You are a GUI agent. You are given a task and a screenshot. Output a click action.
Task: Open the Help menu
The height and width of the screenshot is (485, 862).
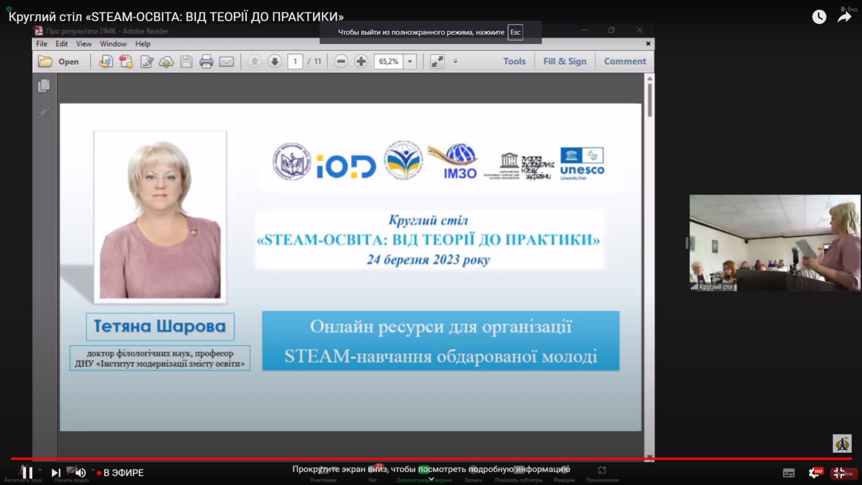click(143, 44)
